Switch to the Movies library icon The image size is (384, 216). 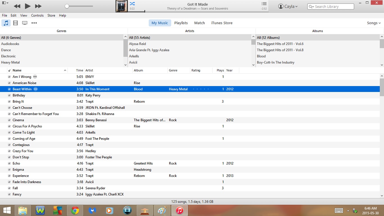[x=15, y=23]
